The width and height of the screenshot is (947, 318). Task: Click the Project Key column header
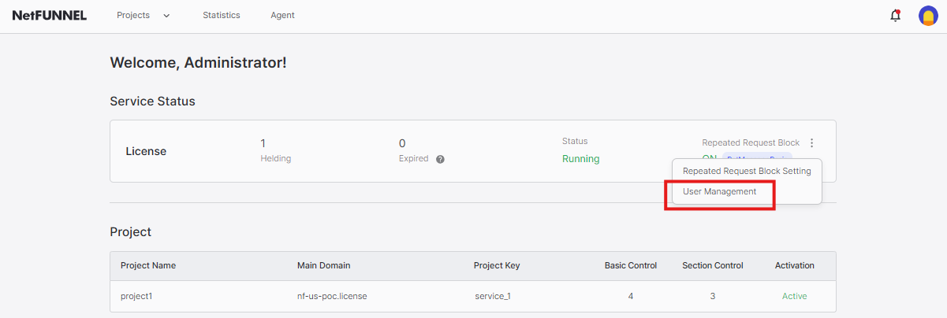[x=497, y=265]
